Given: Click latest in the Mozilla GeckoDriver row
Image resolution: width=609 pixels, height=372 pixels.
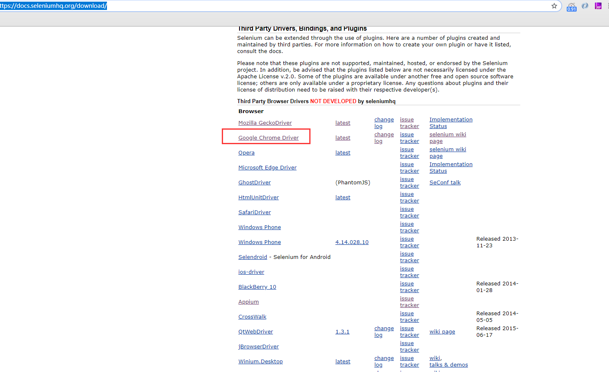Looking at the screenshot, I should (x=343, y=123).
